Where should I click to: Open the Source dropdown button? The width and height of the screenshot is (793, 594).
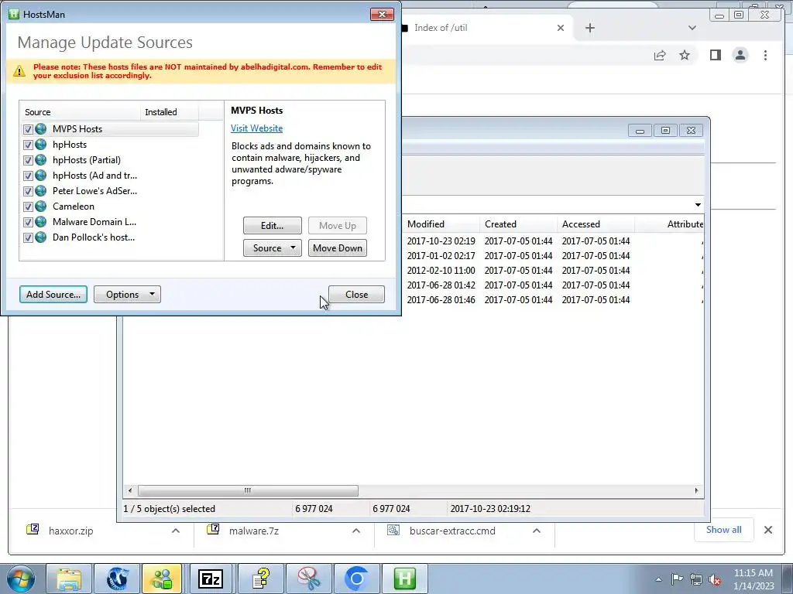coord(272,248)
